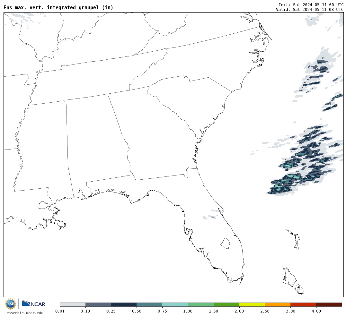Click the Valid time 'Sat 2024-05-11 08 UTC'
The image size is (347, 317).
coord(318,10)
